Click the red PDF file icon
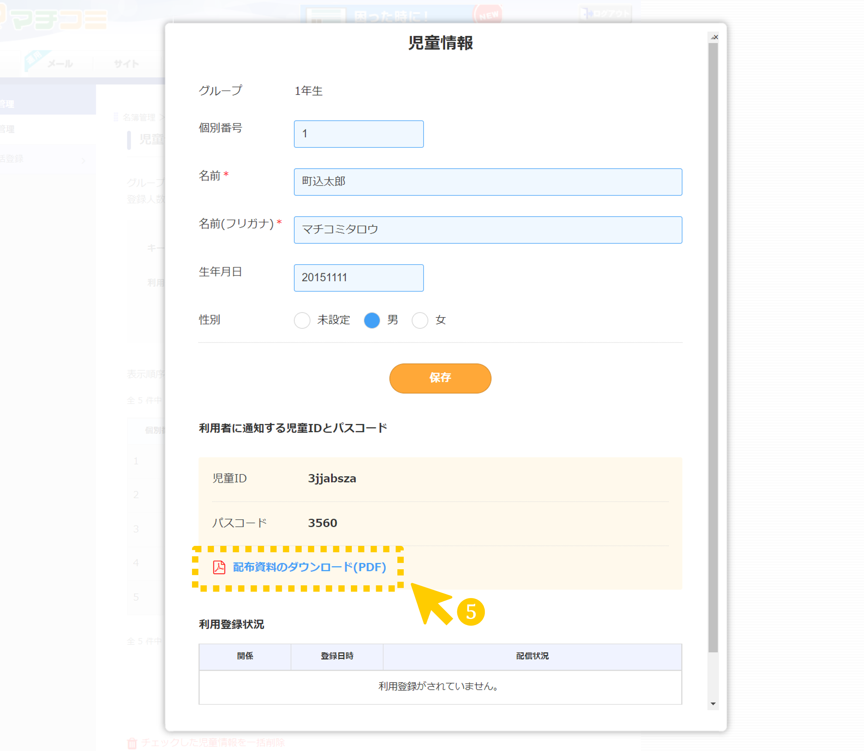 click(219, 567)
